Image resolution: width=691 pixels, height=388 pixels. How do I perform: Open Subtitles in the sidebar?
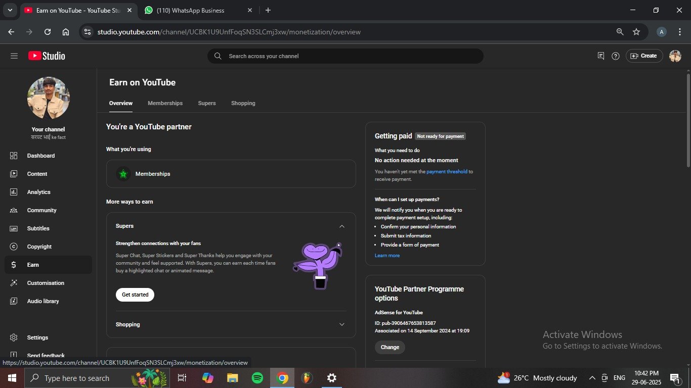49,228
